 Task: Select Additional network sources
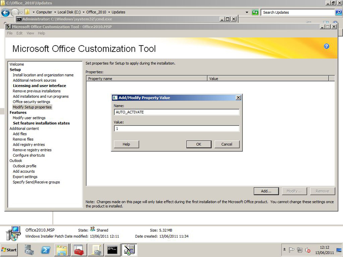[34, 80]
